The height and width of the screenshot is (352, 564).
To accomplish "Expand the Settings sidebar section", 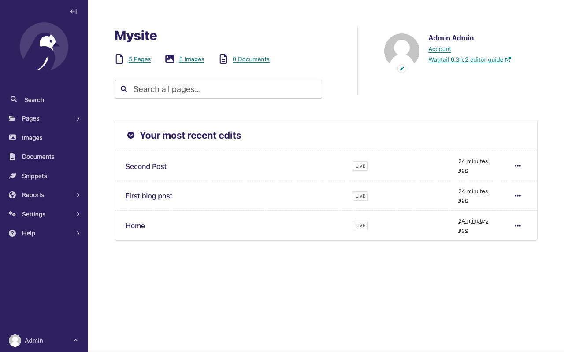I will pos(78,214).
